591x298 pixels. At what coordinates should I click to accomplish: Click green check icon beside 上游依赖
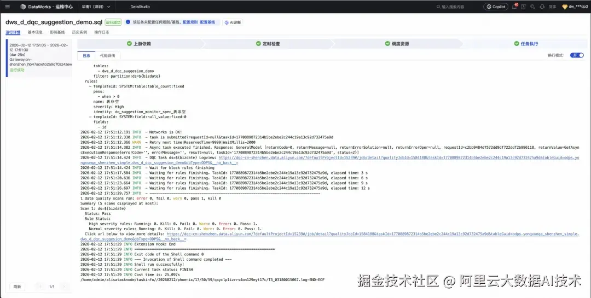[129, 44]
